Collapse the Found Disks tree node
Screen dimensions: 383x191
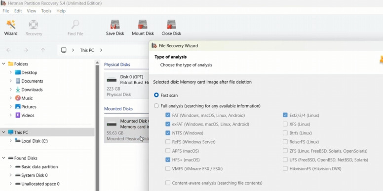click(3, 158)
